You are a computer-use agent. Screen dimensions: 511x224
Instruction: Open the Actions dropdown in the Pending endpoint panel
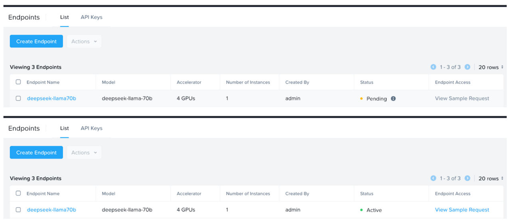pos(84,41)
